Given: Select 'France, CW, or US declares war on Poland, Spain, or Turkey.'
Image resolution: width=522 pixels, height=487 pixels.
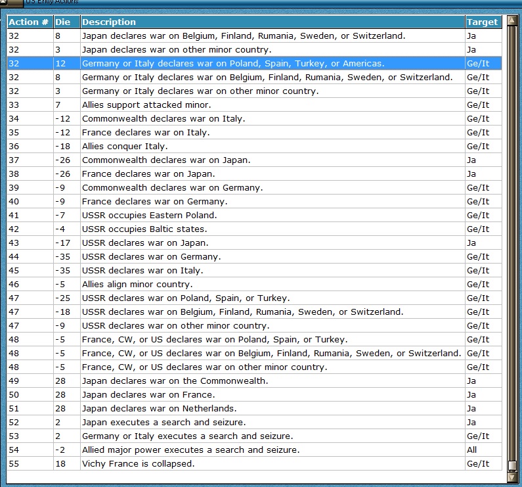Looking at the screenshot, I should pos(254,339).
